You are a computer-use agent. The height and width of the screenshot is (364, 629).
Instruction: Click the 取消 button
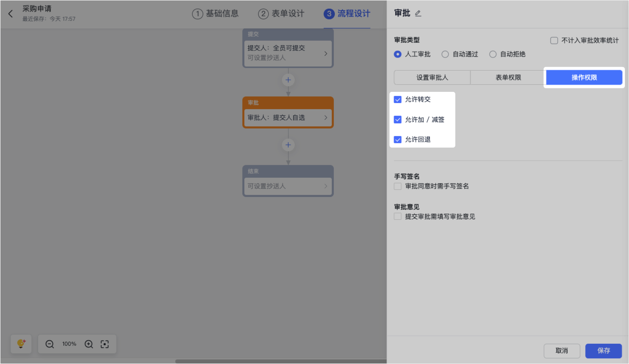coord(561,351)
